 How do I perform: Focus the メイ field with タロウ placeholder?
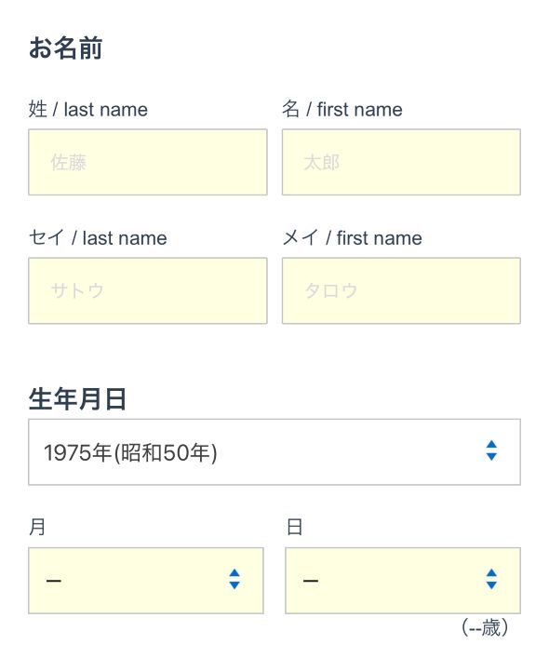(401, 290)
